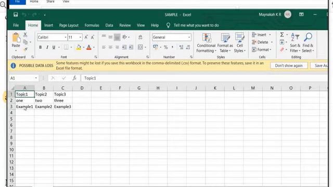Switch to the Formulas tab
The width and height of the screenshot is (333, 187).
click(92, 25)
